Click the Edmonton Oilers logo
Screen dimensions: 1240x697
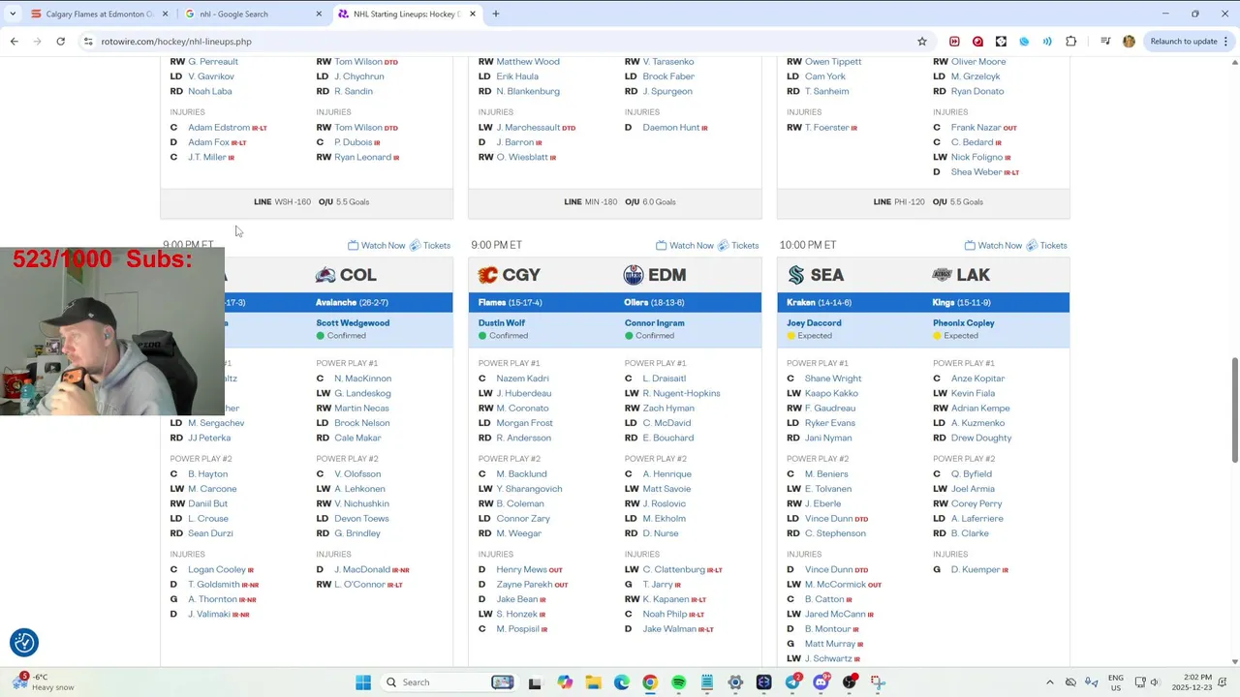634,275
